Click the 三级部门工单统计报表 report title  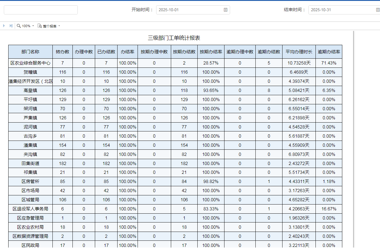pyautogui.click(x=174, y=38)
